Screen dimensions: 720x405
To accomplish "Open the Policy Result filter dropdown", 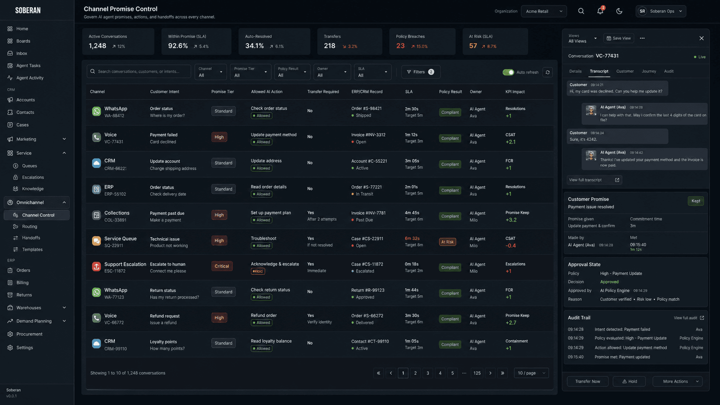I will pos(292,72).
